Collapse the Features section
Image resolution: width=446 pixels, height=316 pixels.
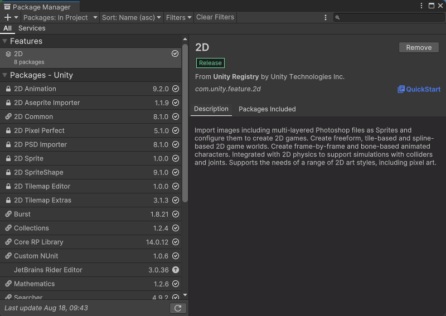(x=4, y=41)
